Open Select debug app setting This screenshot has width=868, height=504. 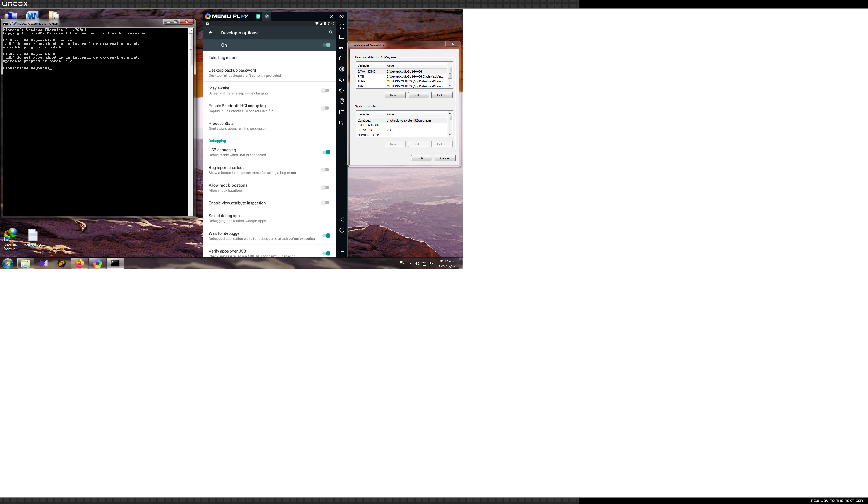tap(270, 218)
